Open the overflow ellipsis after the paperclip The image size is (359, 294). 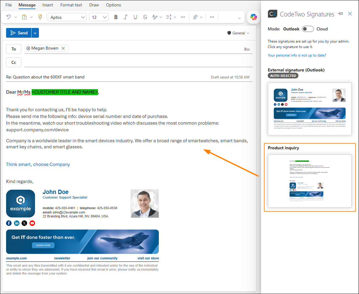coord(212,17)
